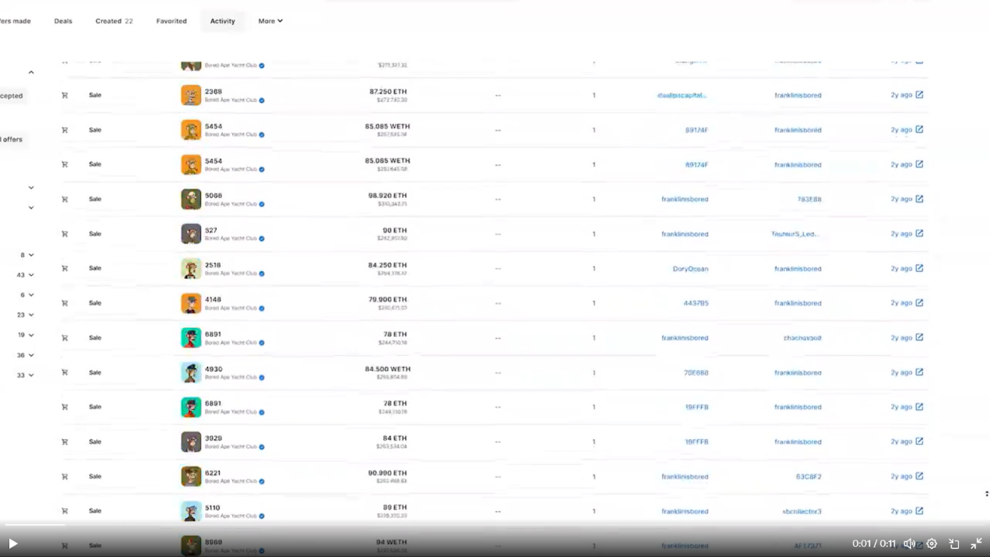Exit fullscreen mode in the video player

[976, 544]
